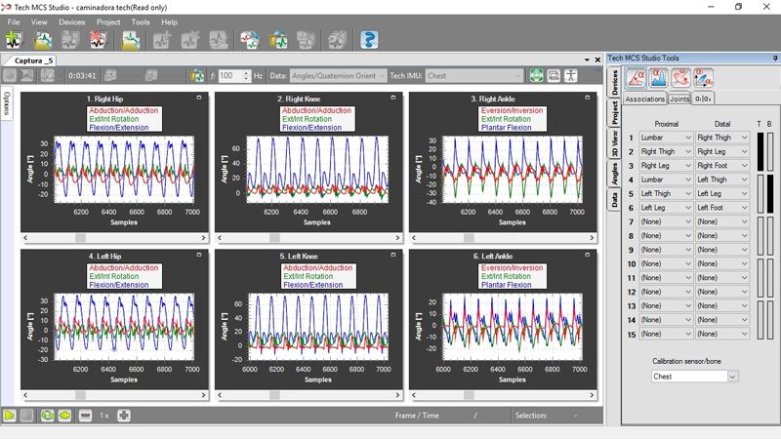The height and width of the screenshot is (439, 781).
Task: Open the Calibration sensor/bone Chest dropdown
Action: [x=693, y=376]
